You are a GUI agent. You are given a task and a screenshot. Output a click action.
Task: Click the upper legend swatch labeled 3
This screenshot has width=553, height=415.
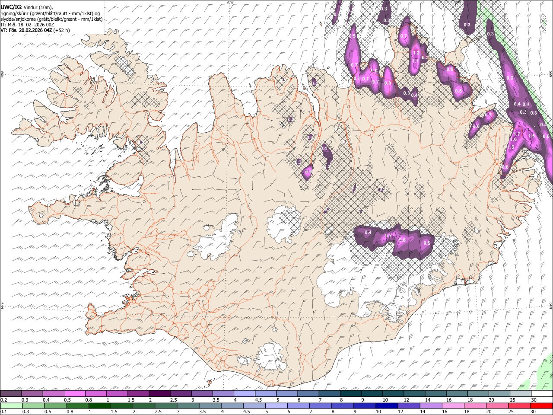coord(202,393)
